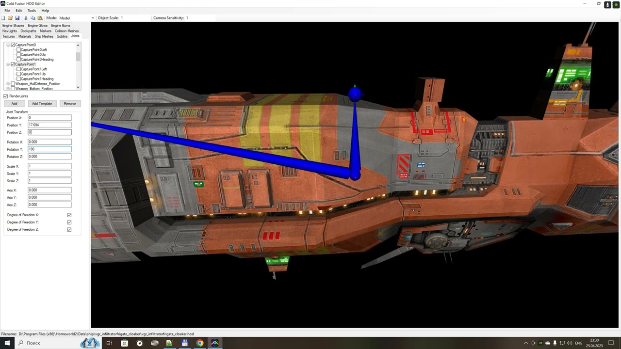
Task: Switch to the Engine Shapes tab
Action: tap(13, 26)
